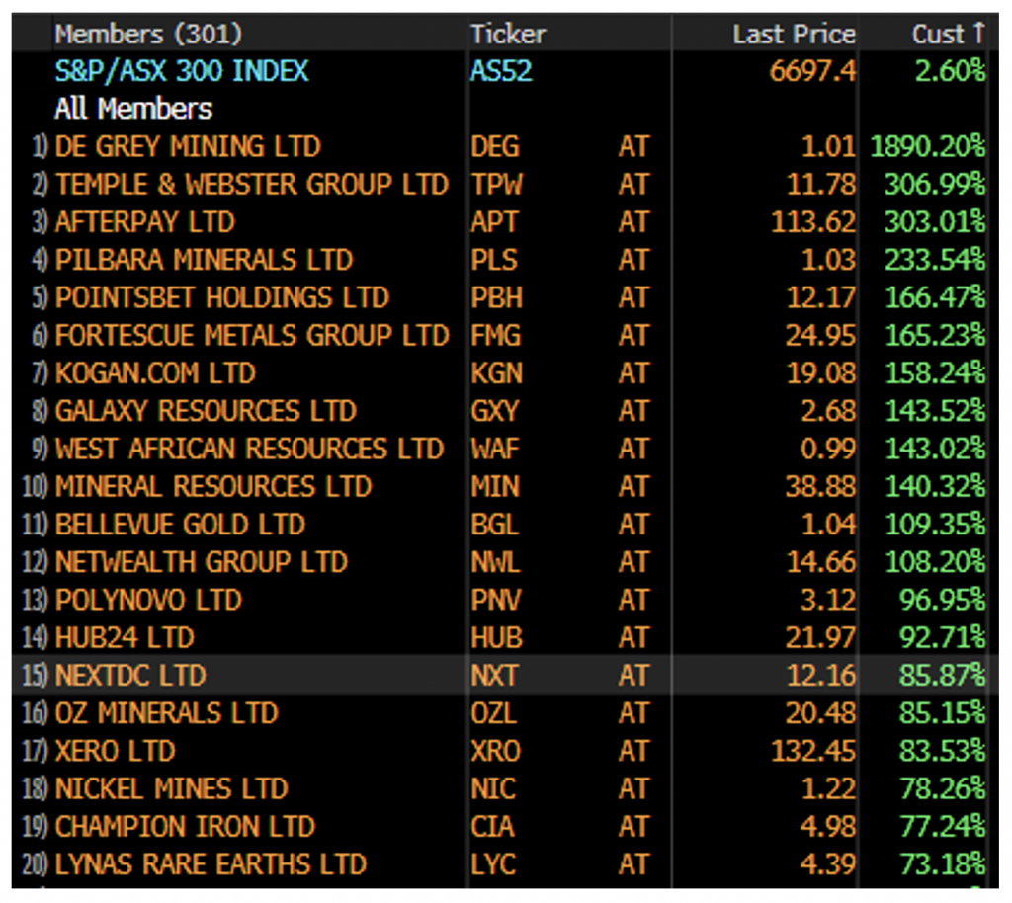
Task: Click Mineral Resources price 38.88
Action: click(820, 486)
